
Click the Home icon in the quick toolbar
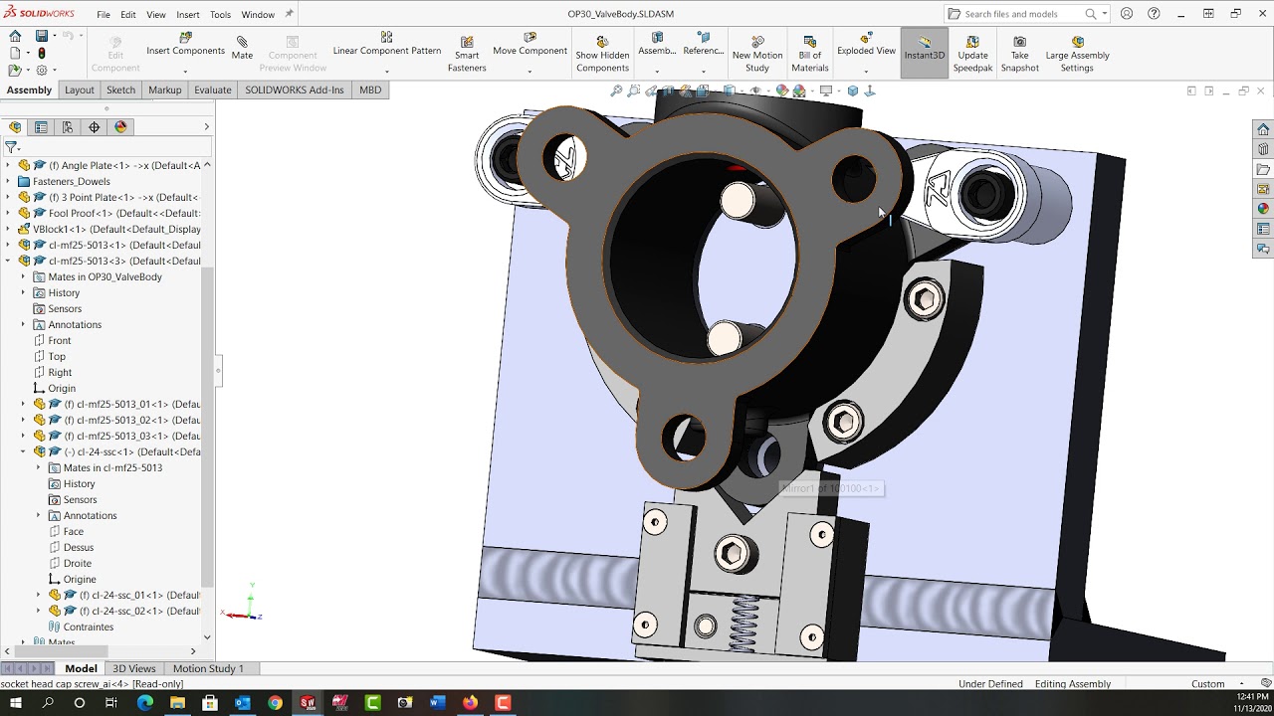click(x=15, y=36)
